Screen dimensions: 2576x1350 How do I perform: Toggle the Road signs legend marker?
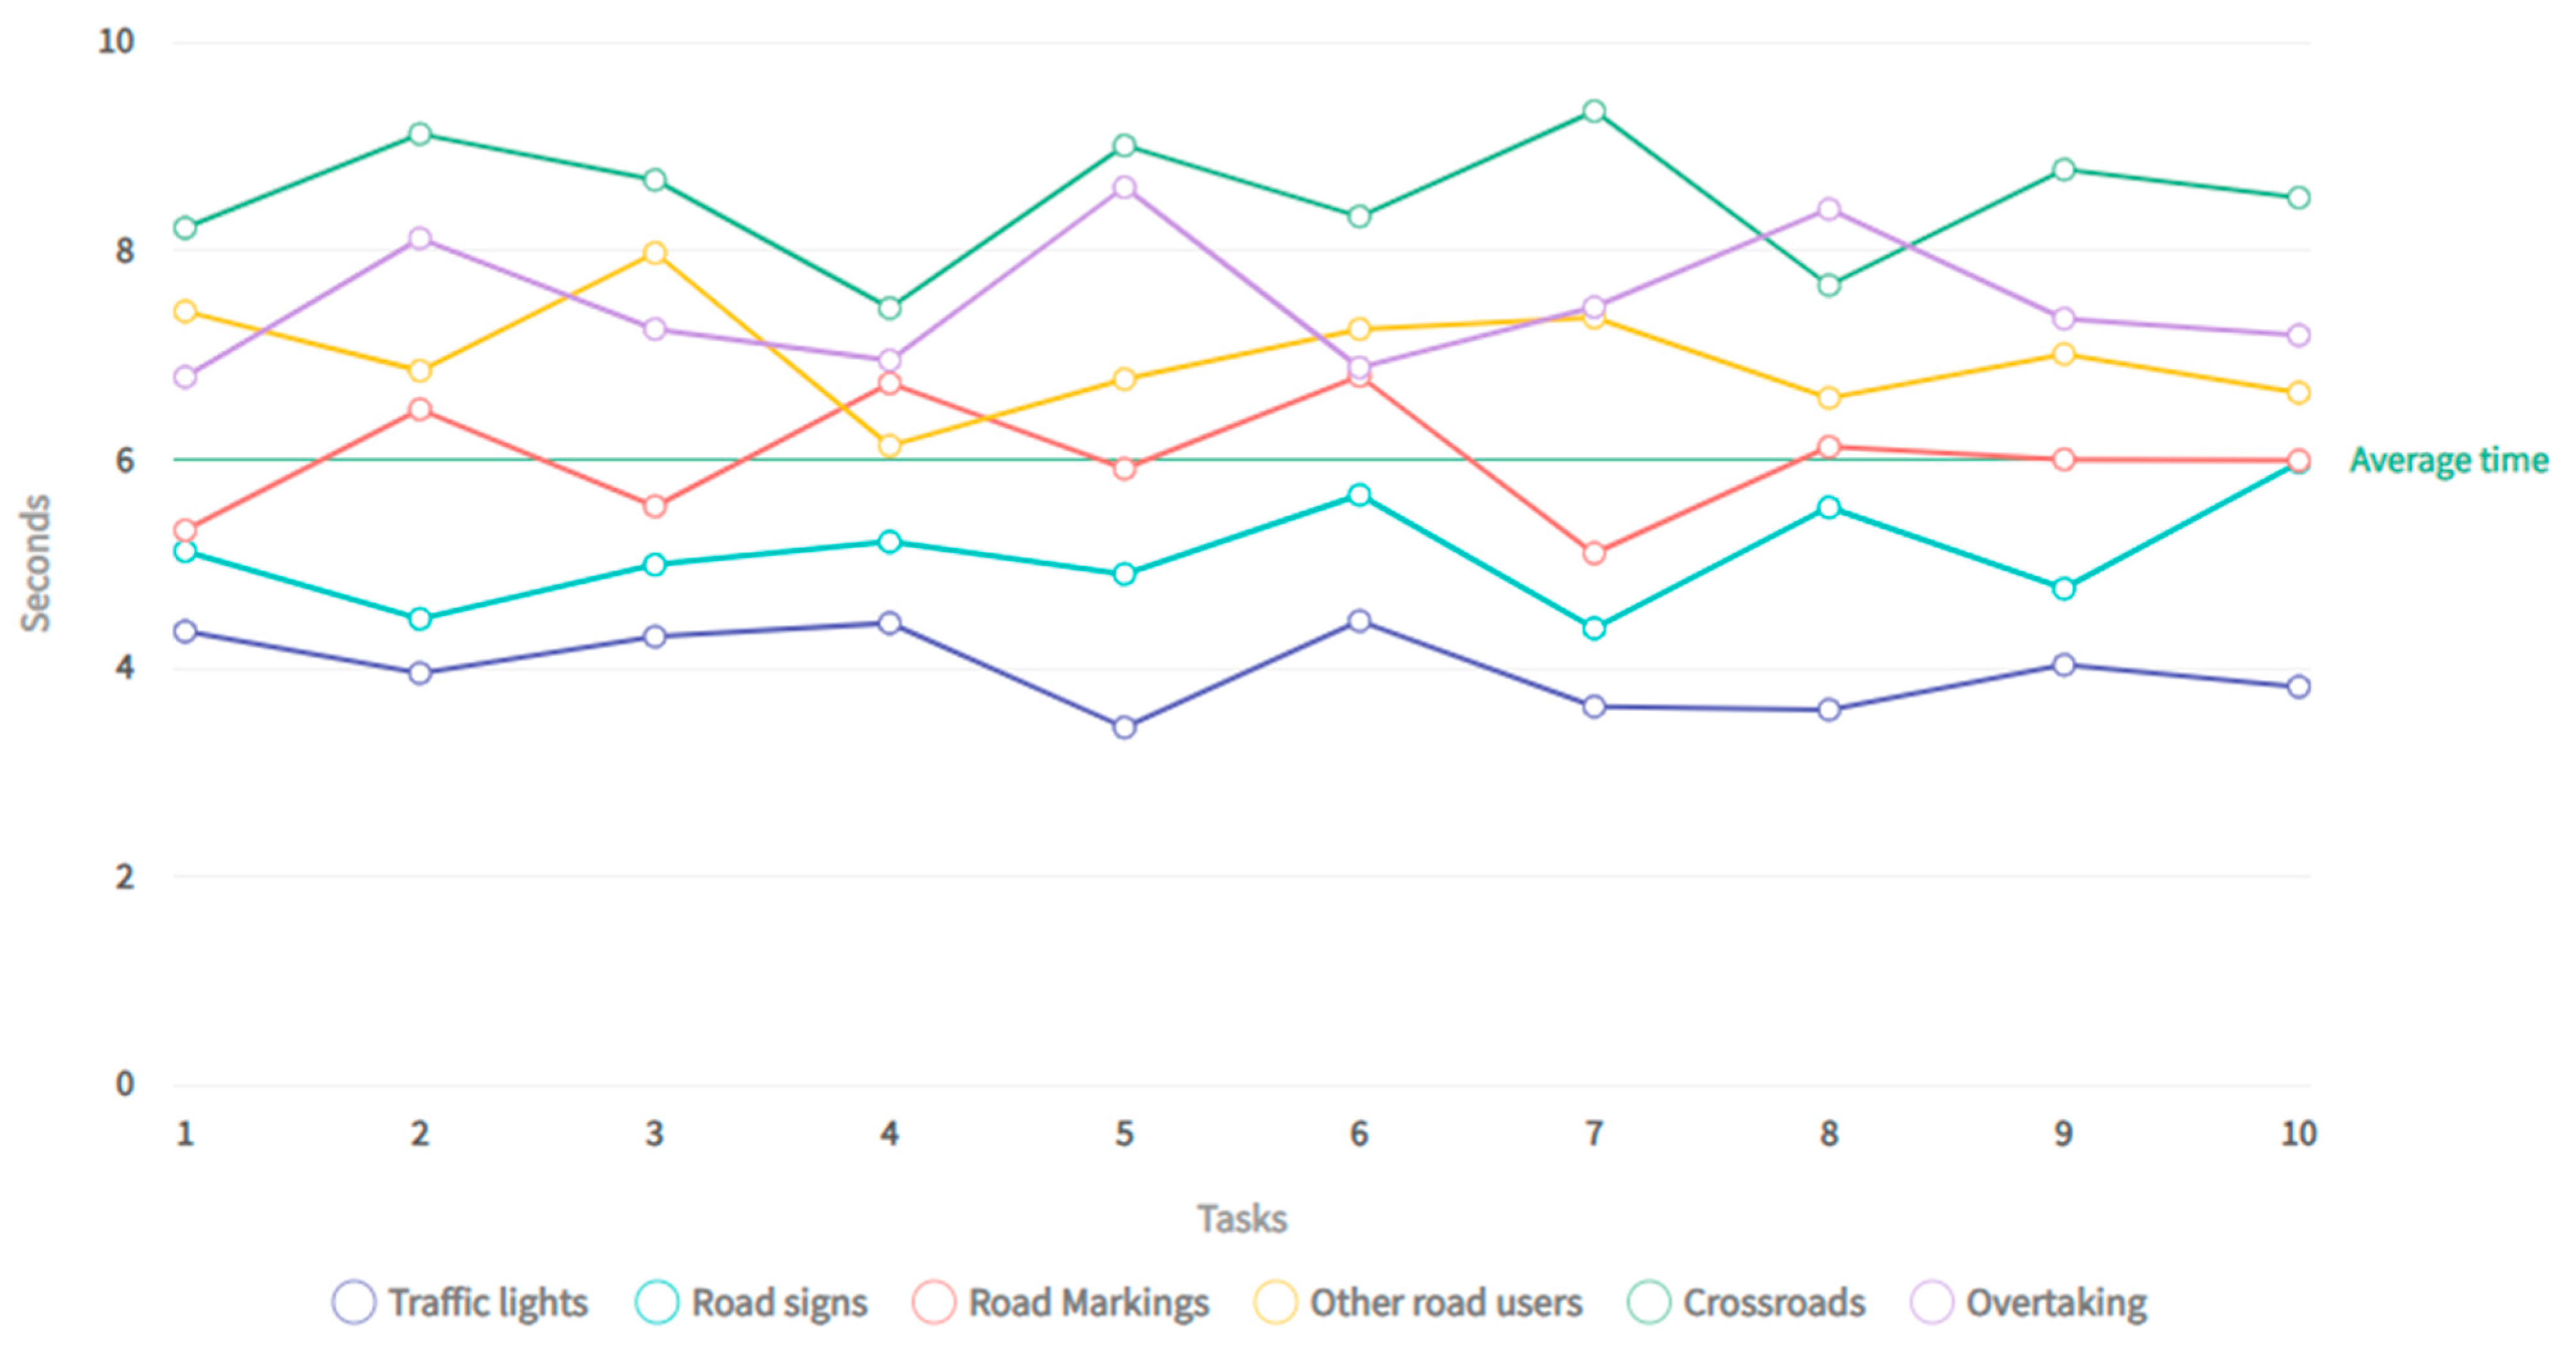point(657,1303)
